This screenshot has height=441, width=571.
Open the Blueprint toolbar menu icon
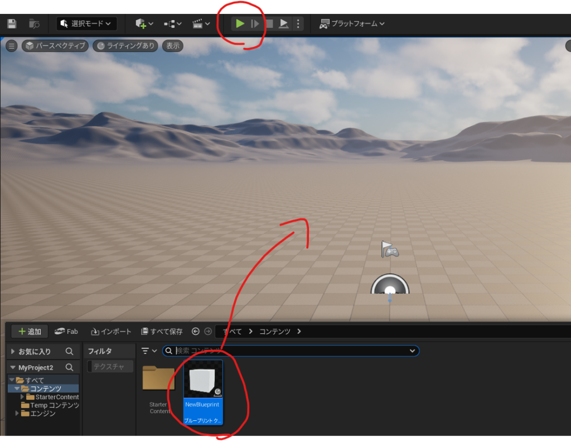point(173,23)
